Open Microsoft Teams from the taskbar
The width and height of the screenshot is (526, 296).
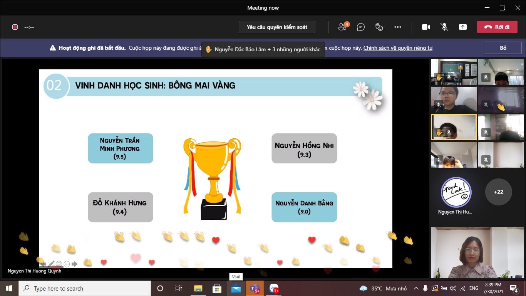coord(255,288)
